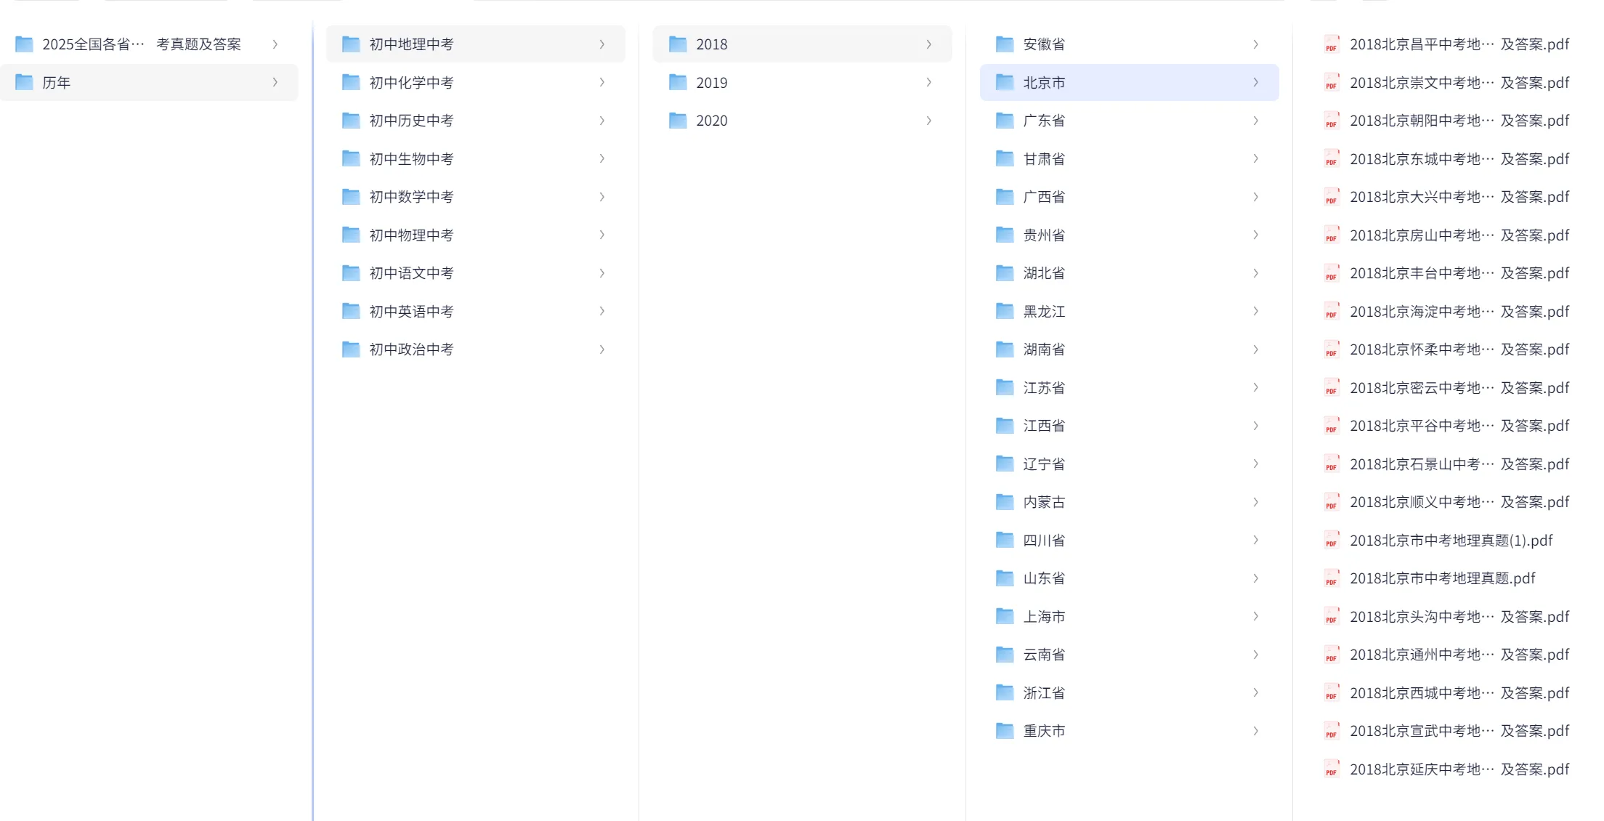
Task: Open the 2018北京西城中考地理 PDF
Action: 1459,693
